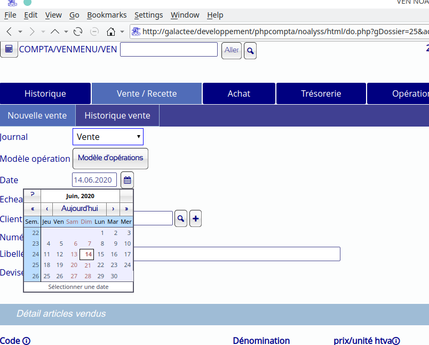
Task: Click the calculator icon beside COMPTA/VENMENU/VEN
Action: (9, 50)
